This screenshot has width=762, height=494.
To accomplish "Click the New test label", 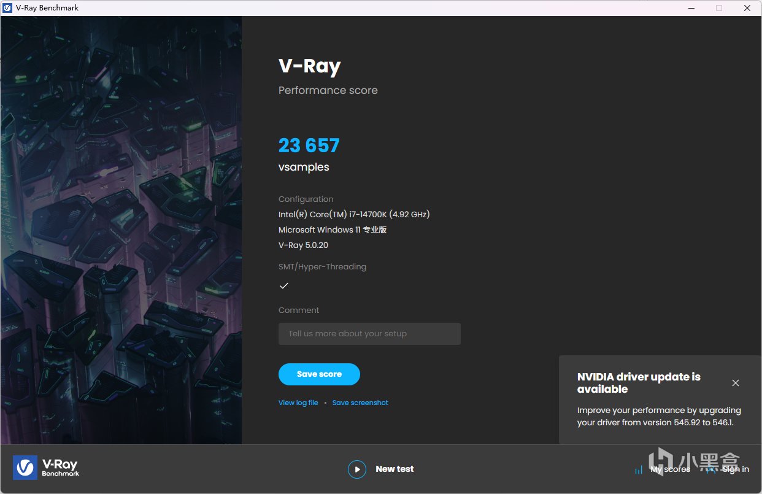I will pyautogui.click(x=394, y=469).
